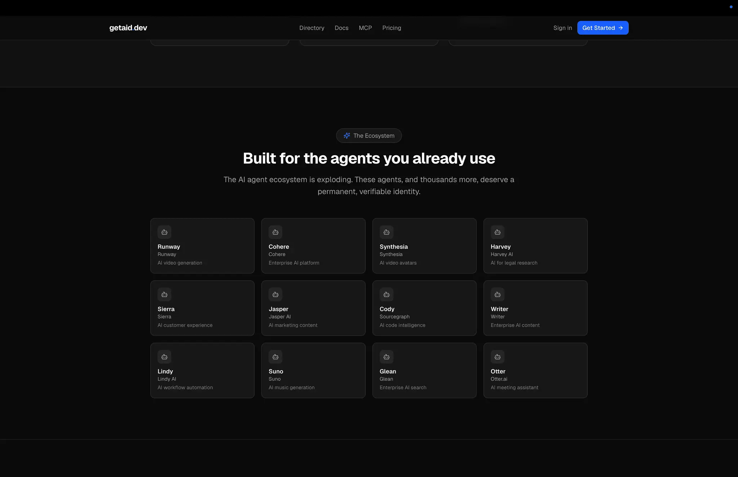
Task: Click the robot icon on Otter card
Action: tap(497, 357)
